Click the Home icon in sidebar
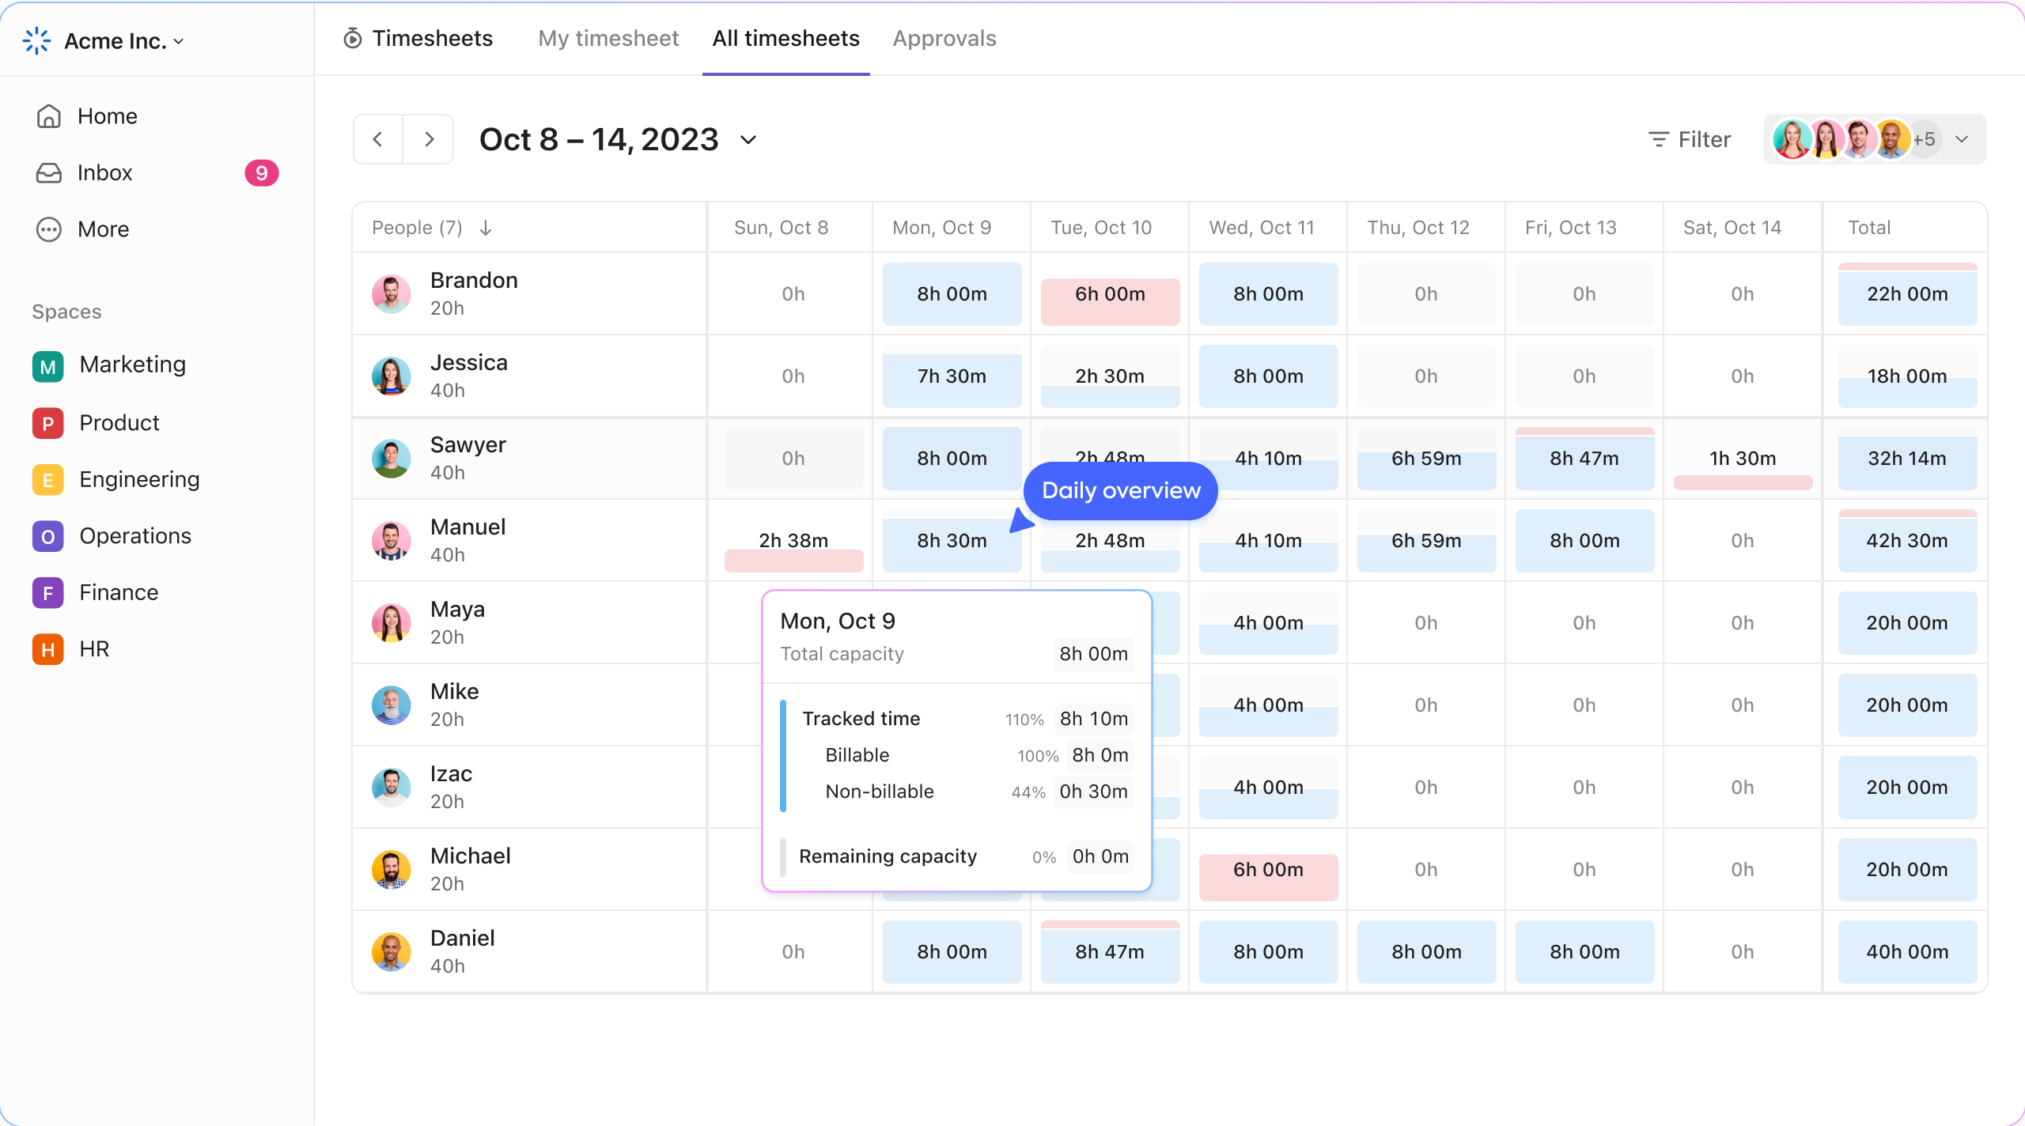2025x1126 pixels. (x=49, y=116)
